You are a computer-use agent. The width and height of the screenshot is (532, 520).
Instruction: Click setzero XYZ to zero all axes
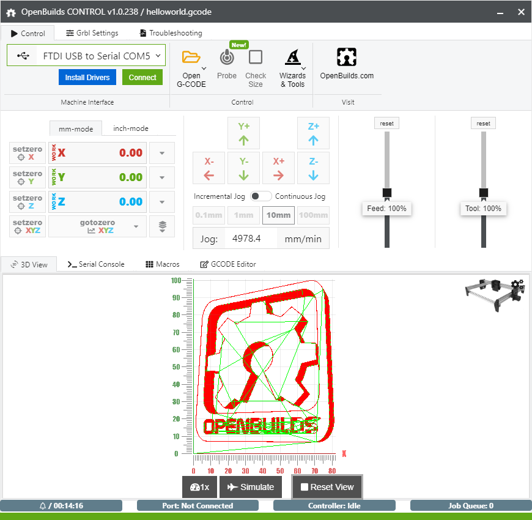(x=28, y=226)
